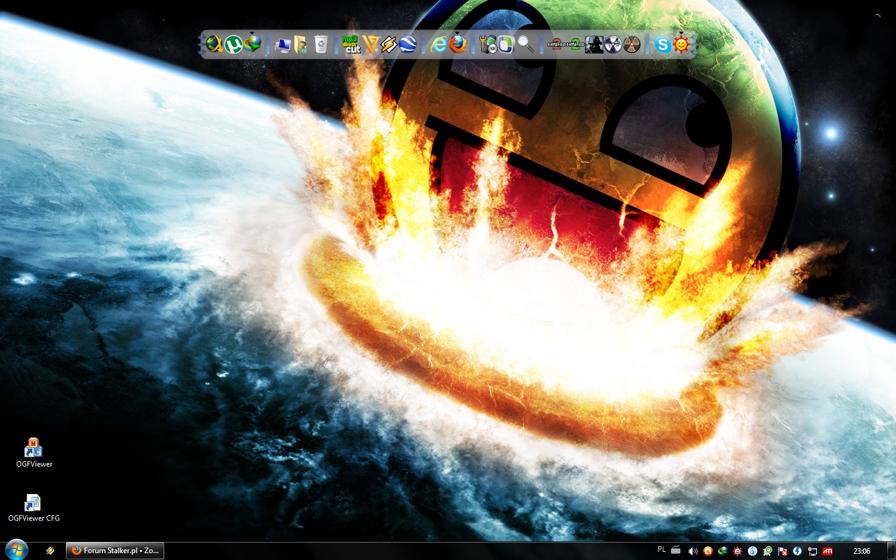The image size is (896, 560).
Task: Open the Windows Start menu
Action: 16,550
